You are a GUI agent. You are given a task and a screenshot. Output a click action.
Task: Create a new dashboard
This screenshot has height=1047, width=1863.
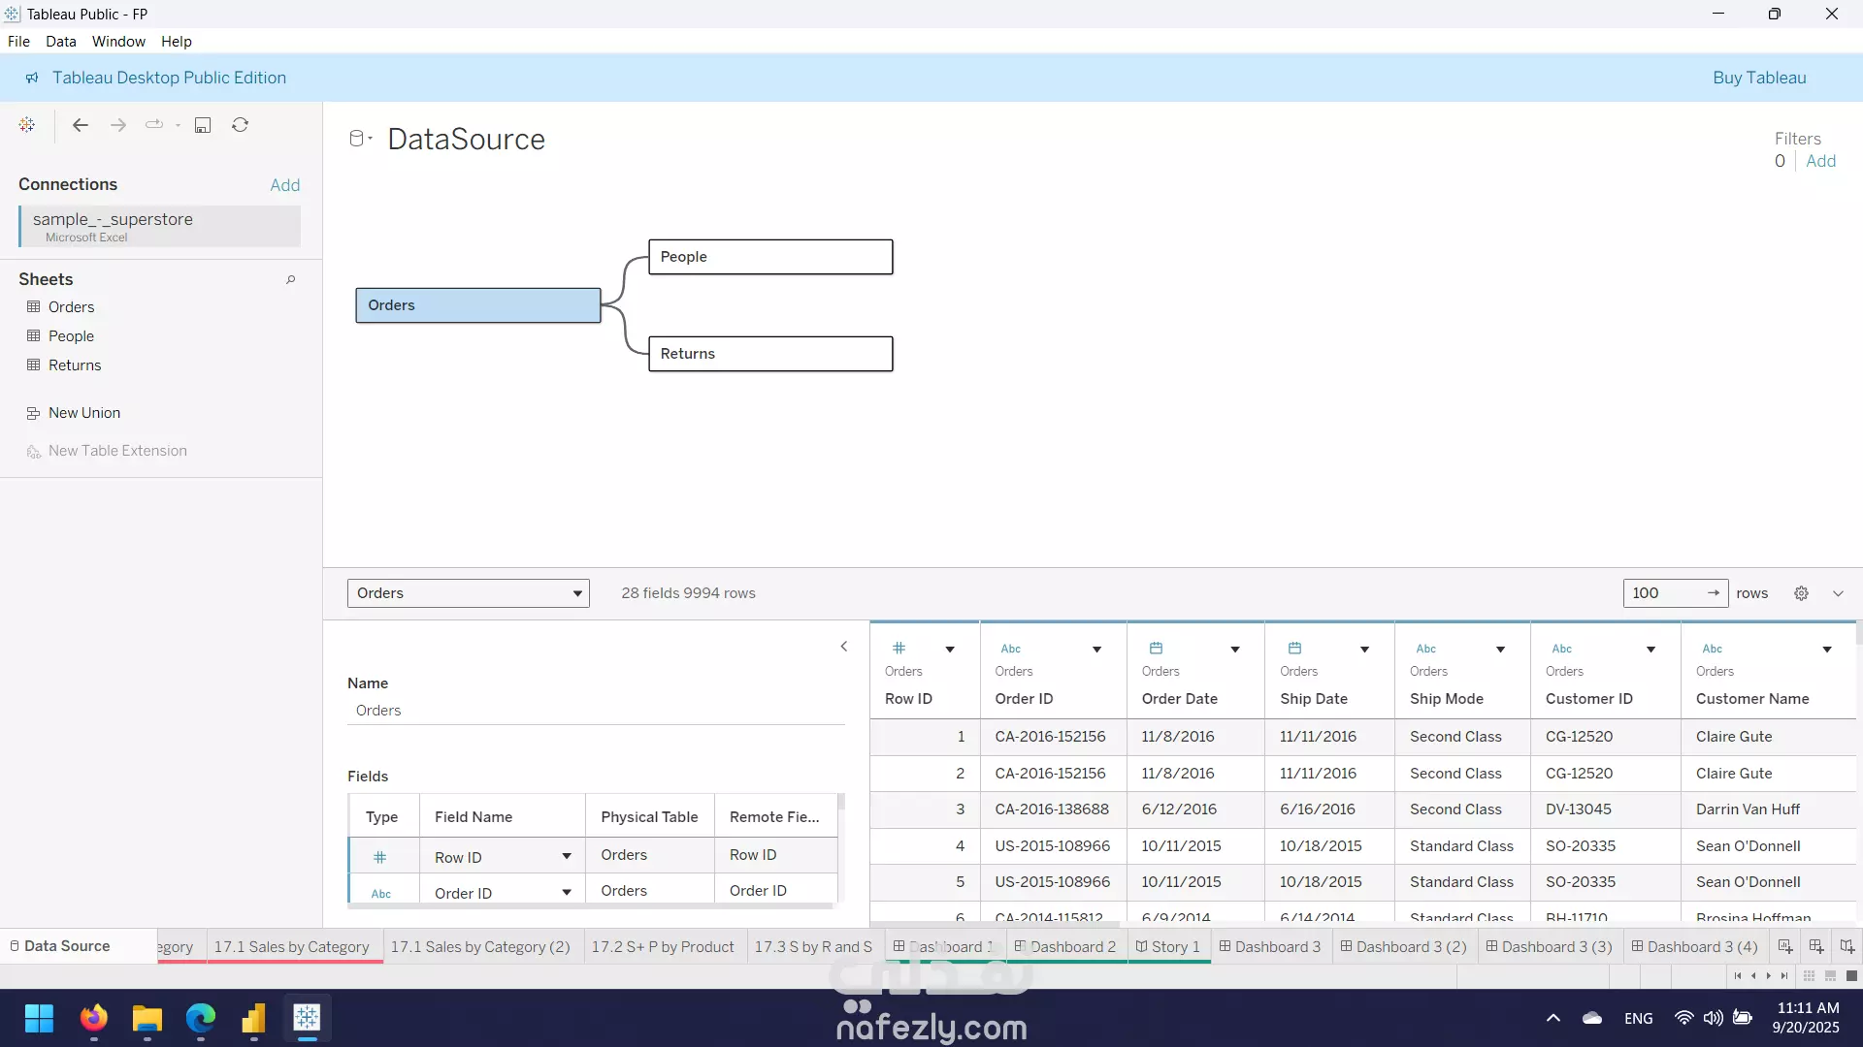pyautogui.click(x=1816, y=946)
